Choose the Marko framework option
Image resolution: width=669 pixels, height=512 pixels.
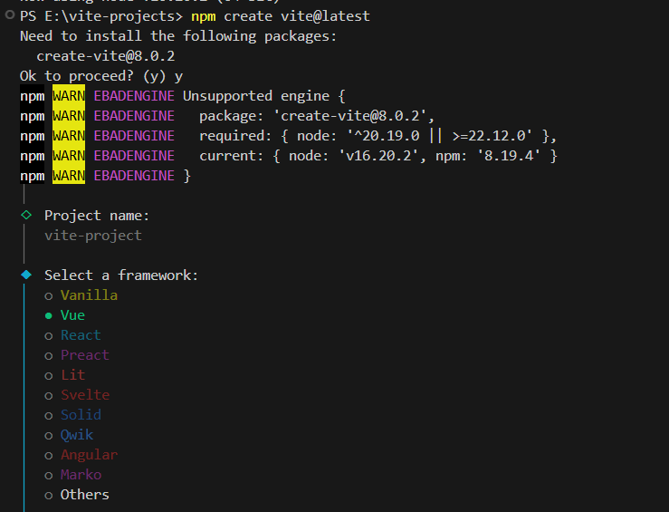pos(73,475)
